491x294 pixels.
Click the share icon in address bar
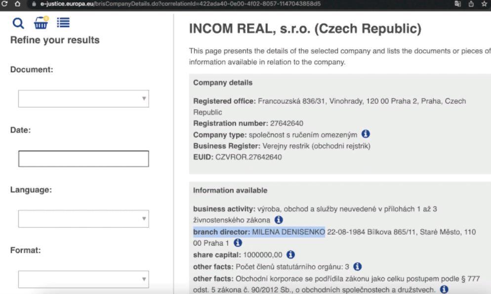point(471,4)
